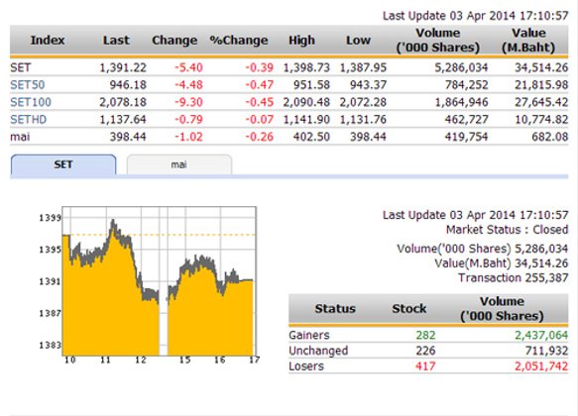The height and width of the screenshot is (416, 578).
Task: Select mai percent change -0.26
Action: pyautogui.click(x=260, y=137)
